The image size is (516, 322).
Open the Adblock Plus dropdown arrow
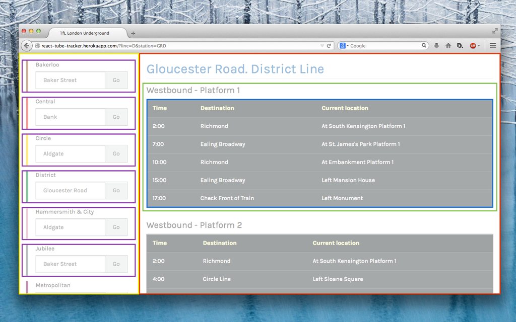479,45
